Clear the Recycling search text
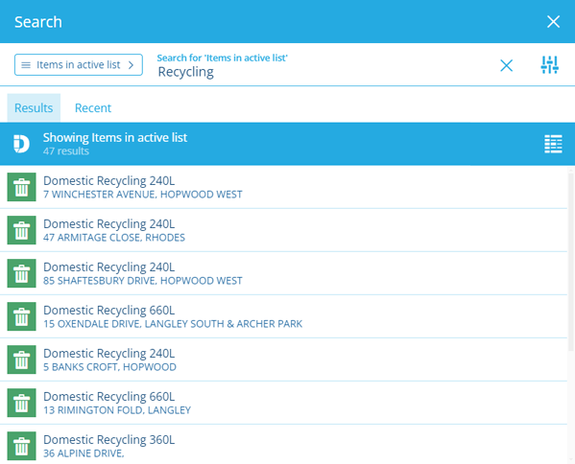This screenshot has height=464, width=575. tap(506, 65)
